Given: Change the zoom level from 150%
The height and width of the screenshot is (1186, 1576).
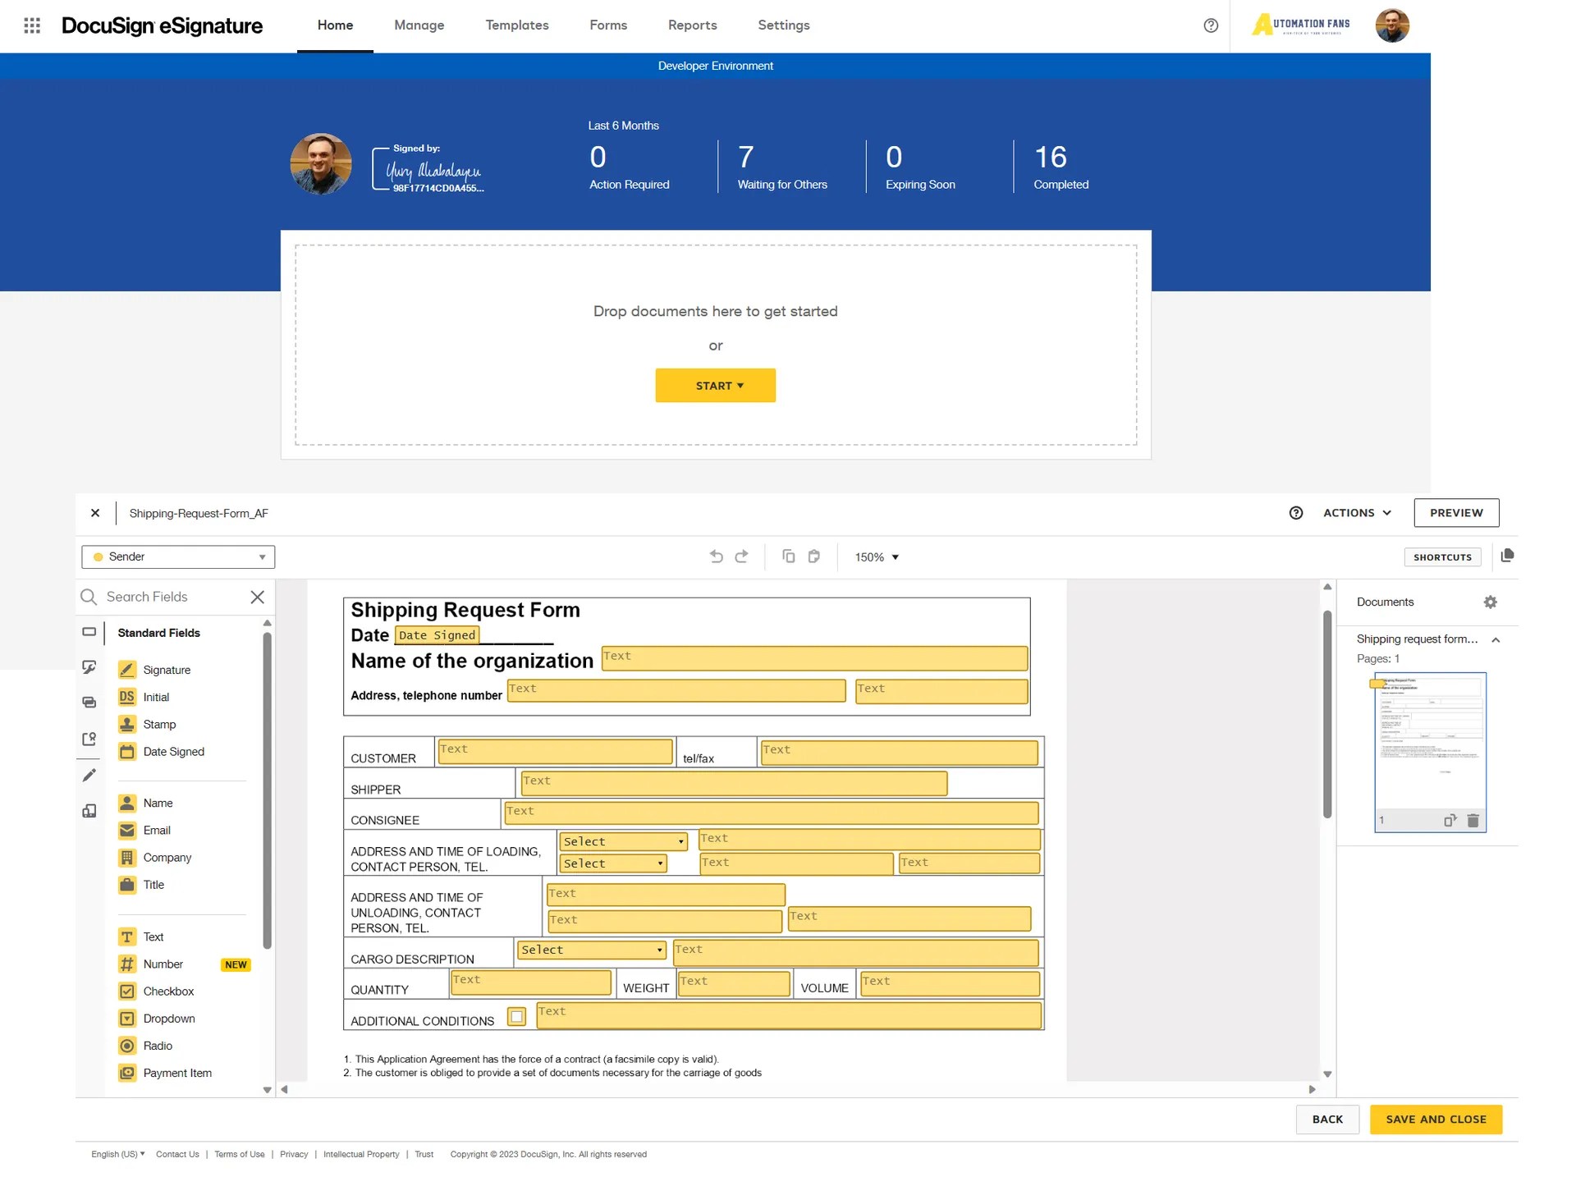Looking at the screenshot, I should pyautogui.click(x=875, y=556).
